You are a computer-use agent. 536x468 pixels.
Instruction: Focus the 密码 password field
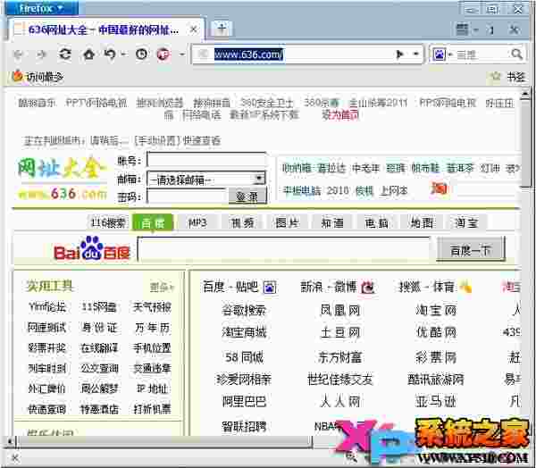187,196
